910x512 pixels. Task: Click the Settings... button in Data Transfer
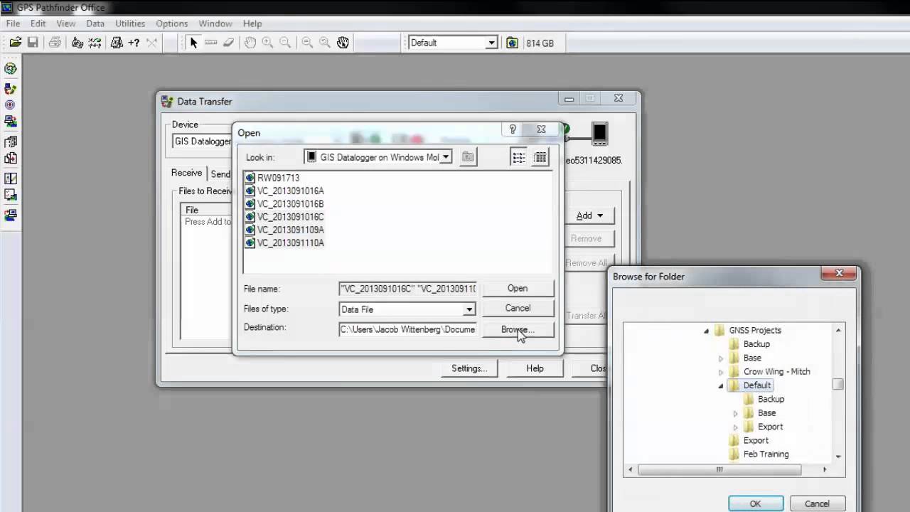[x=469, y=368]
